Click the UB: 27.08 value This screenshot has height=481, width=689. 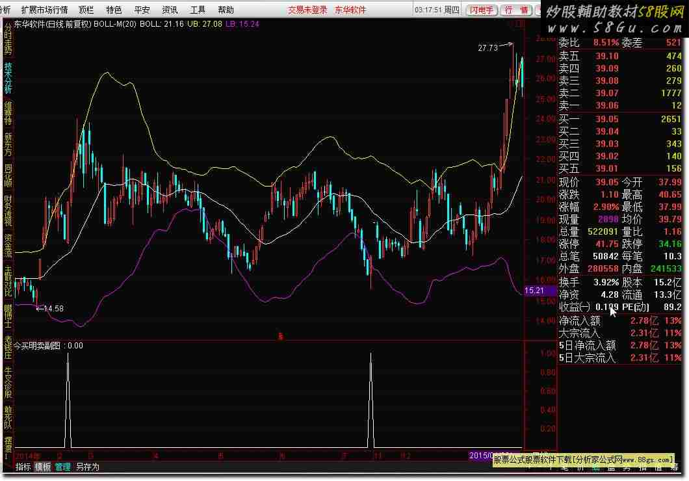click(204, 23)
